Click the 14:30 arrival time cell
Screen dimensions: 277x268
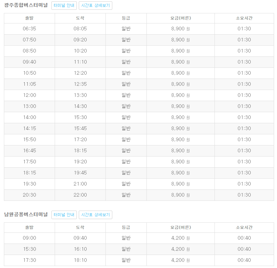[80, 106]
